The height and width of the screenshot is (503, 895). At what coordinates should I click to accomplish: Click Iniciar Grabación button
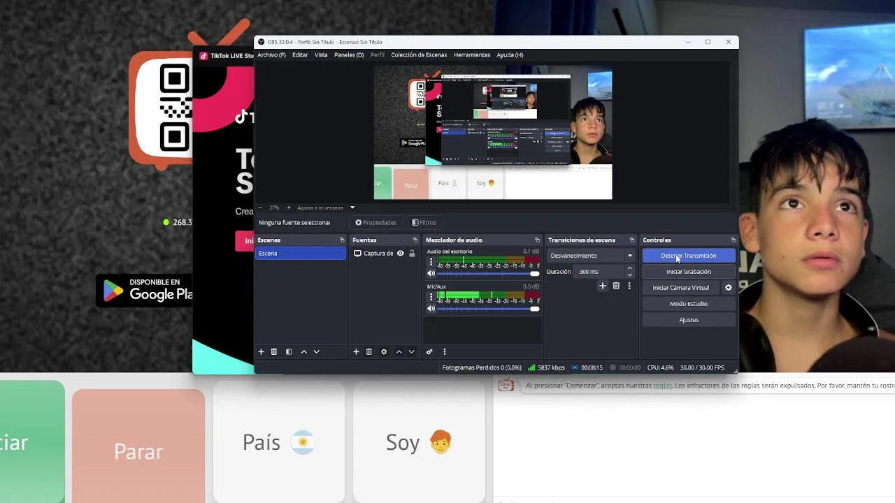689,272
